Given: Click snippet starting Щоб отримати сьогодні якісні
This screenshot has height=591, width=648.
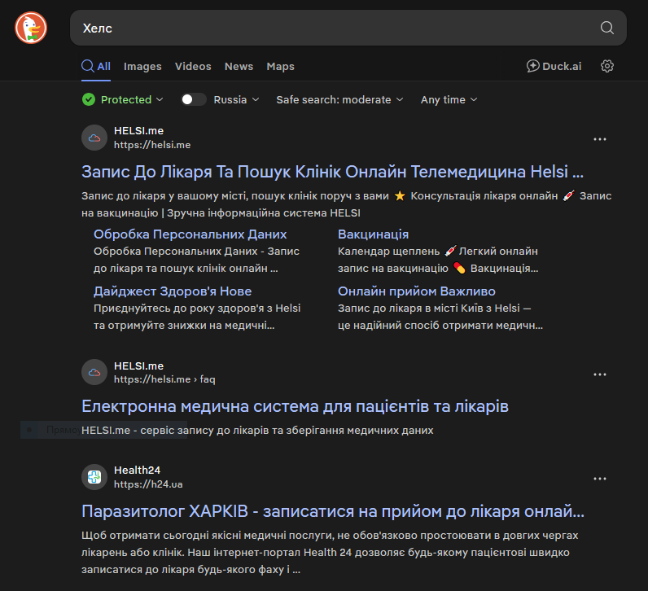Looking at the screenshot, I should click(x=330, y=552).
